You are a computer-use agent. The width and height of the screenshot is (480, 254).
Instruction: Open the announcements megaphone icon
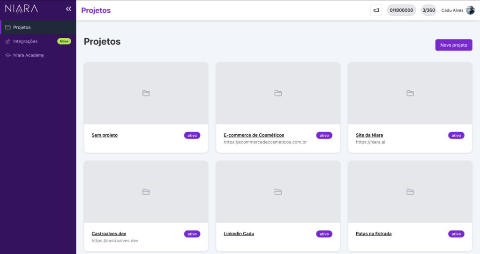tap(376, 10)
